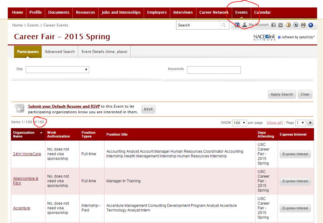Open the Home menu item

(17, 12)
